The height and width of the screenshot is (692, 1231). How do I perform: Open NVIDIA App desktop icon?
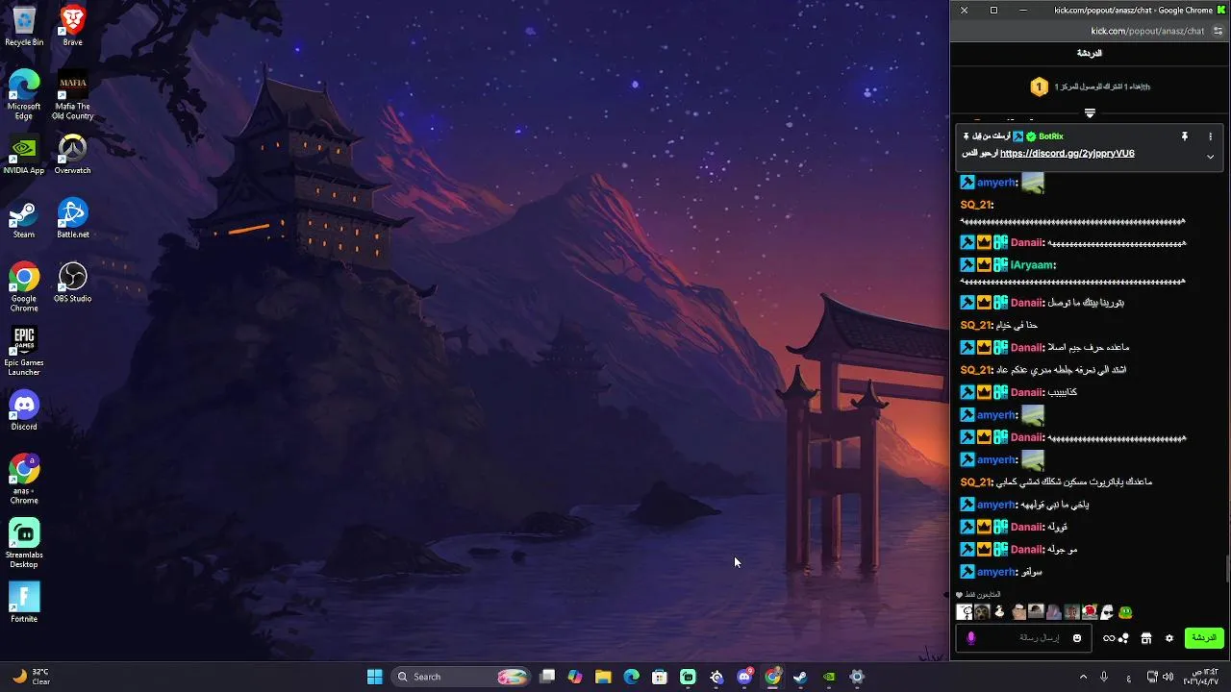24,155
